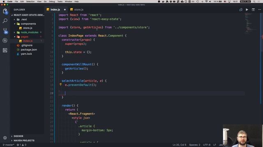The height and width of the screenshot is (147, 263).
Task: Select index.js in the explorer tree
Action: [x=28, y=41]
